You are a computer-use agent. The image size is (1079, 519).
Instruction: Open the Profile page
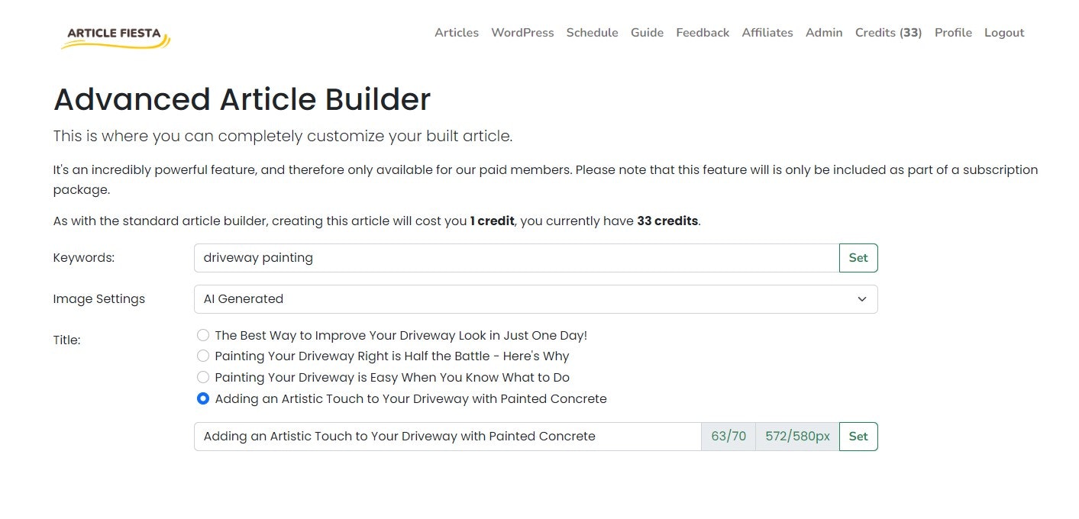point(953,33)
